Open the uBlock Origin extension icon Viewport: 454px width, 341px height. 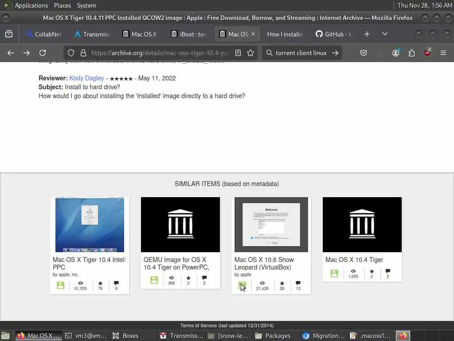[x=427, y=52]
